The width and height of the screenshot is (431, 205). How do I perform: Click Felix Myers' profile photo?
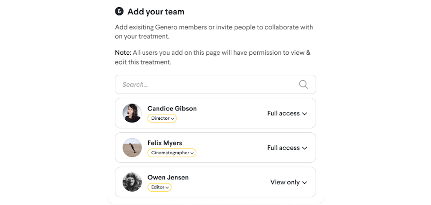tap(132, 148)
